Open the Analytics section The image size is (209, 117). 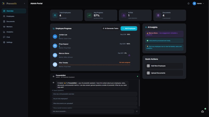click(x=14, y=32)
